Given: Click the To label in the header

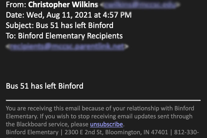Looking at the screenshot, I should 11,36.
